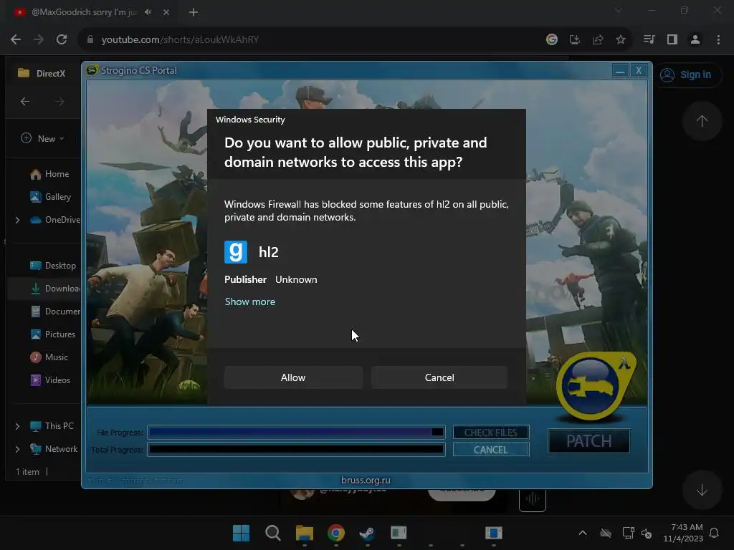Click the YouTube URL address bar
Image resolution: width=734 pixels, height=550 pixels.
309,40
